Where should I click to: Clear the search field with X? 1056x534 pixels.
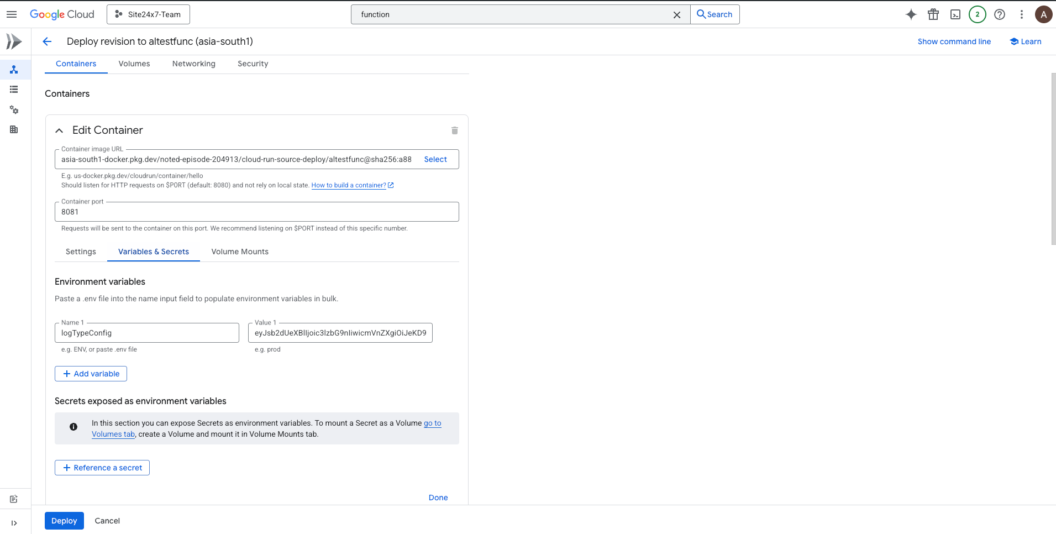(x=677, y=15)
